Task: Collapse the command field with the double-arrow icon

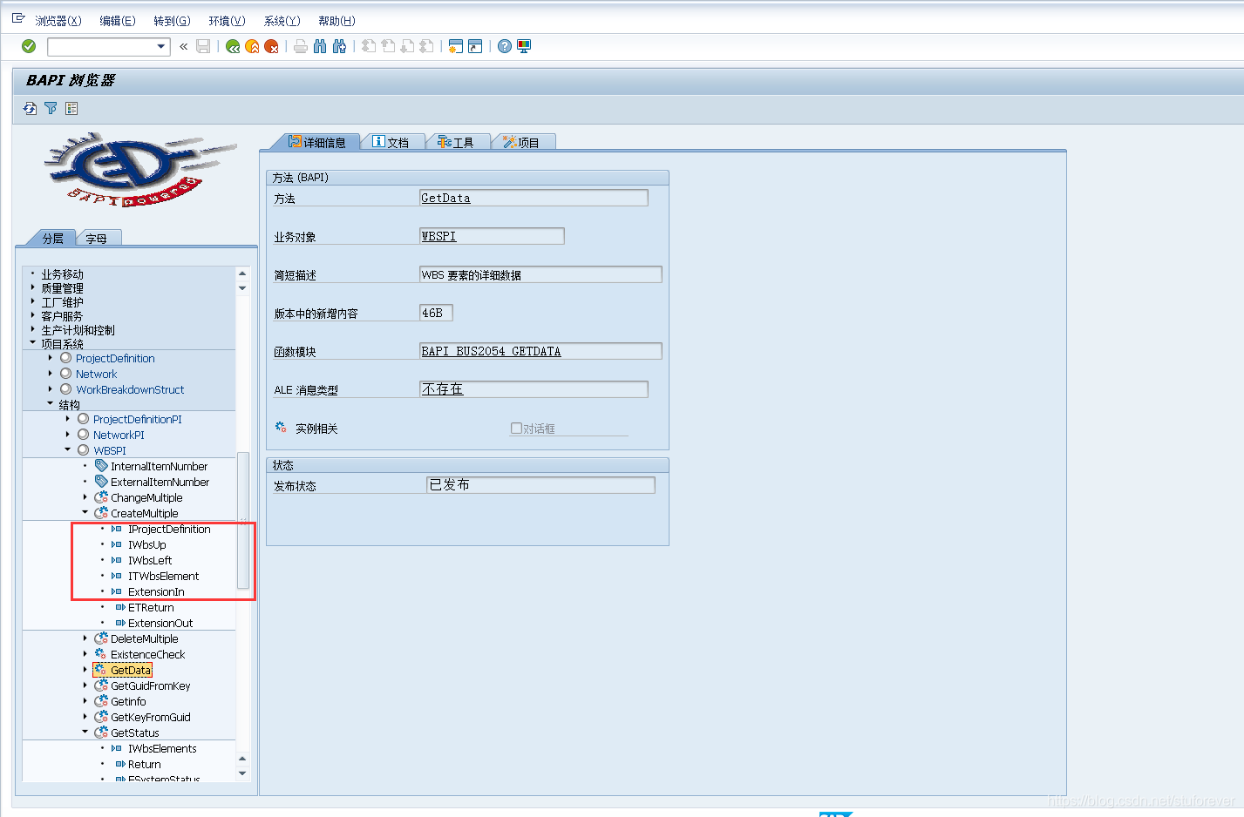Action: (x=184, y=47)
